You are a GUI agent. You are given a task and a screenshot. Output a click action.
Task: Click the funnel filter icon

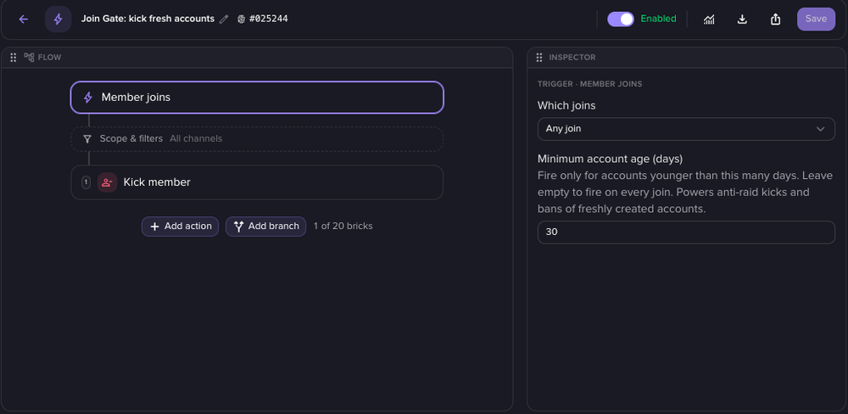[x=87, y=139]
